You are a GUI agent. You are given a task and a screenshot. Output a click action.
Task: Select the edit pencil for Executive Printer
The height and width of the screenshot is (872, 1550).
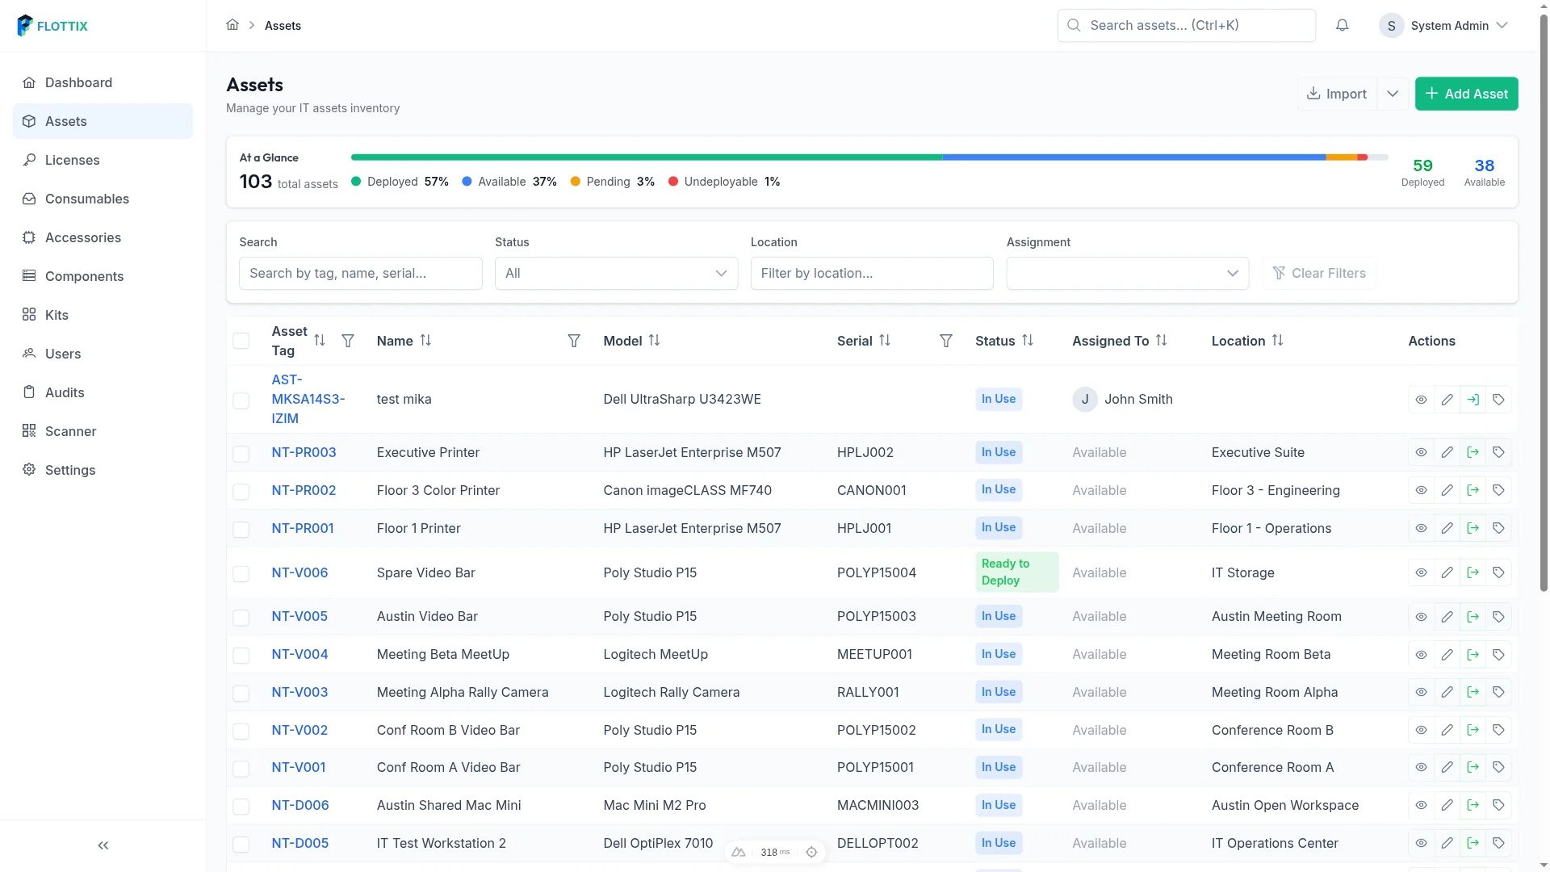point(1447,452)
